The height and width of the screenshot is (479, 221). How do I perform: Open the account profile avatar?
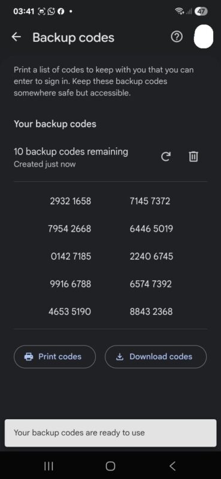coord(204,37)
